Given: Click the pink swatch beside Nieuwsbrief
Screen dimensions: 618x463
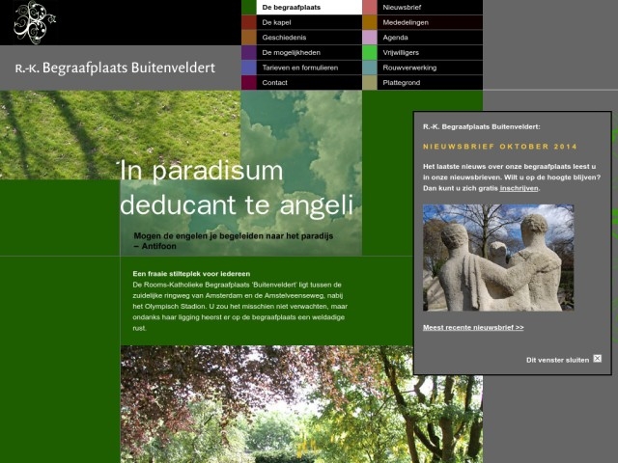Looking at the screenshot, I should coord(370,7).
